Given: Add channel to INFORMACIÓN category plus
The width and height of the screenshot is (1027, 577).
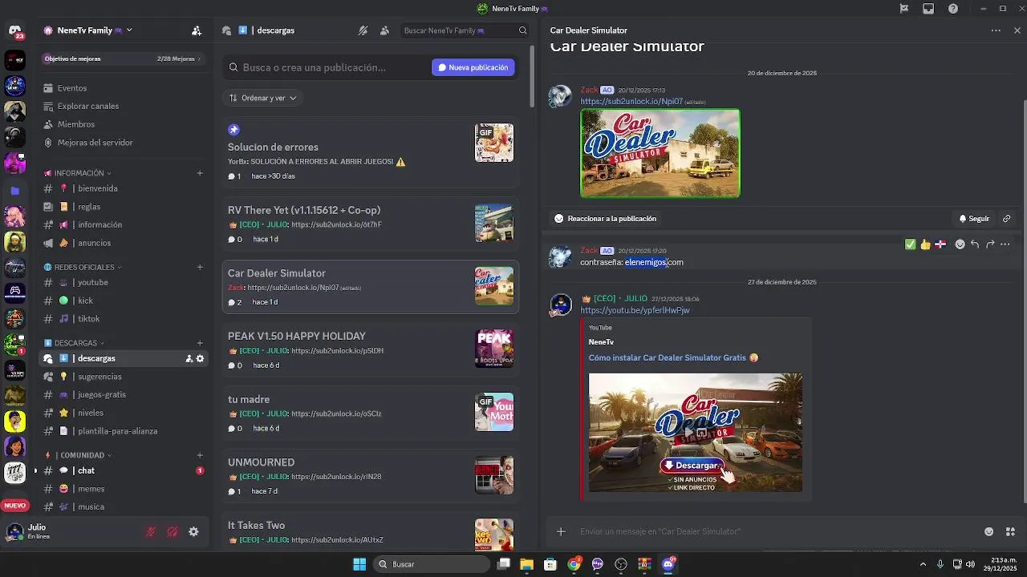Looking at the screenshot, I should click(x=200, y=173).
